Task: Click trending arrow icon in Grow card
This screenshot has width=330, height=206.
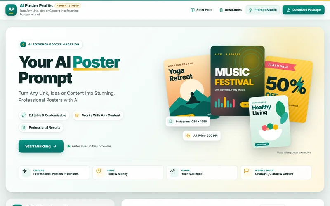Action: pyautogui.click(x=172, y=171)
